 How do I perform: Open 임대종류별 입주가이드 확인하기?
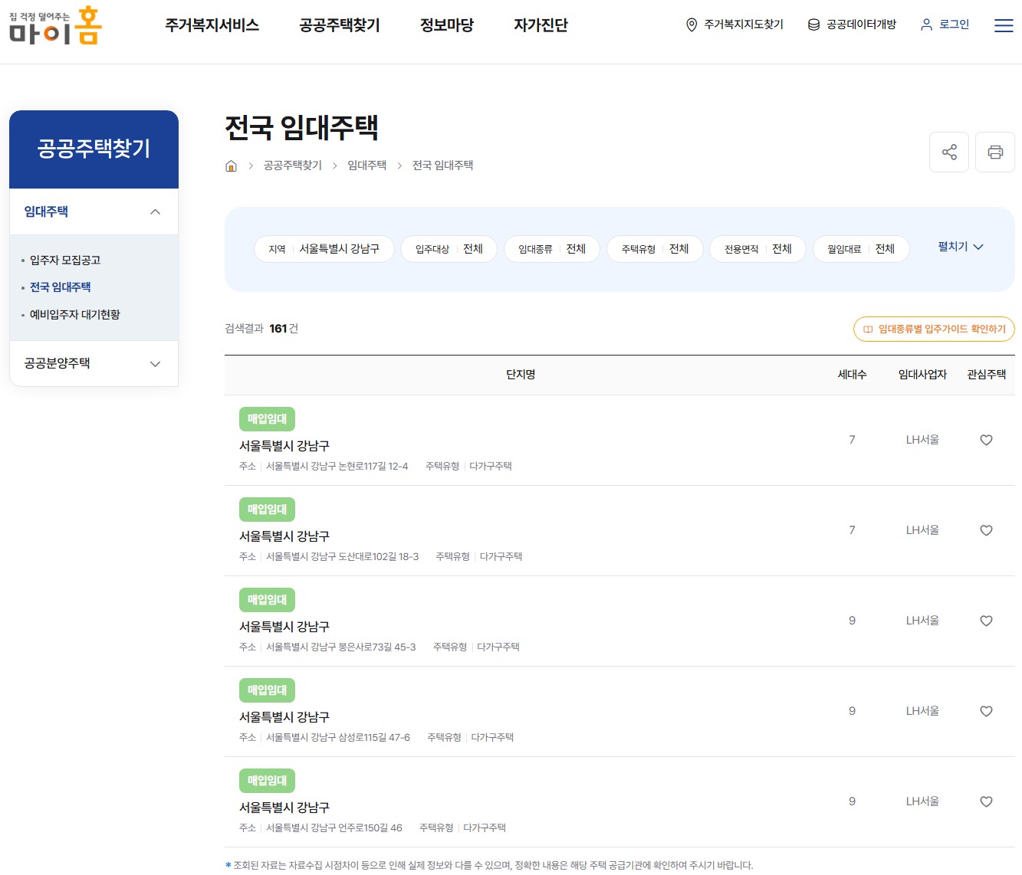(934, 329)
